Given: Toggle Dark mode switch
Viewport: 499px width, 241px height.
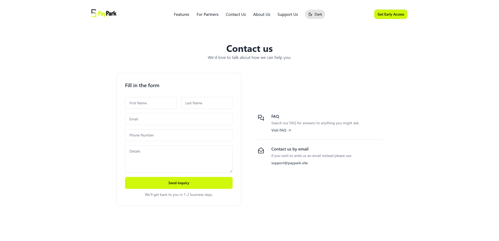Looking at the screenshot, I should [315, 14].
